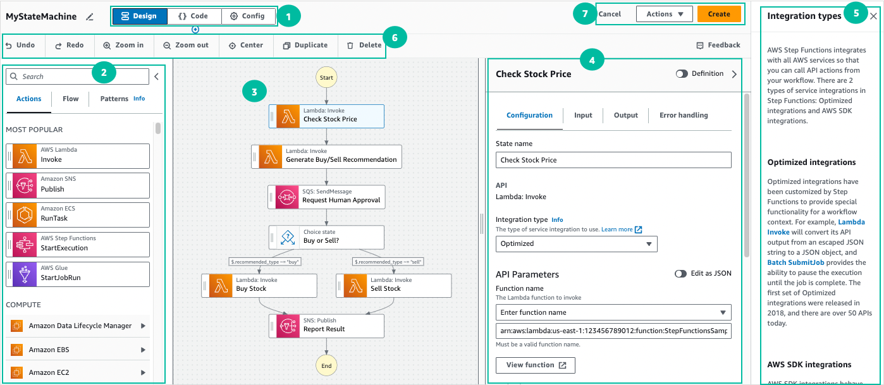
Task: Open the Function name dropdown
Action: (613, 312)
